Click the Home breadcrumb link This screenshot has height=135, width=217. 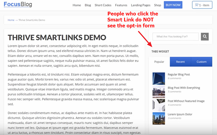pos(11,20)
